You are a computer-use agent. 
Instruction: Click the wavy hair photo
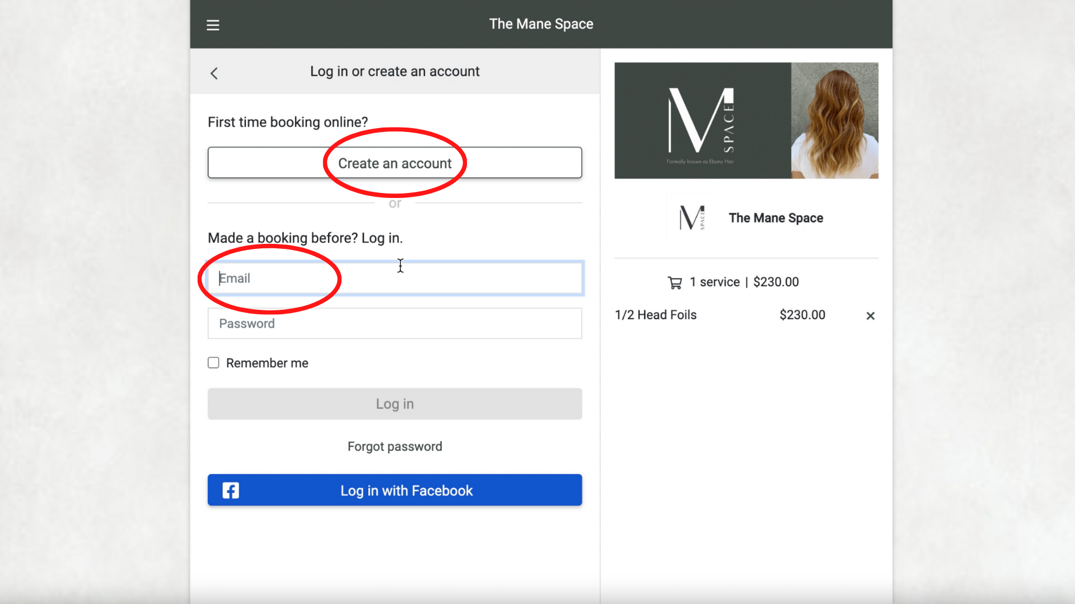(x=834, y=121)
